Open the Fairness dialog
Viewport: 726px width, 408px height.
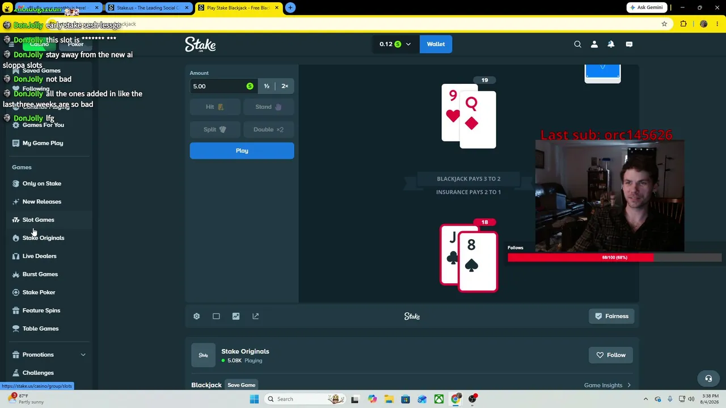[x=612, y=316]
